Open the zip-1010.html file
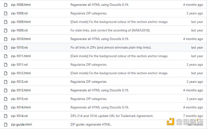 pyautogui.click(x=21, y=39)
